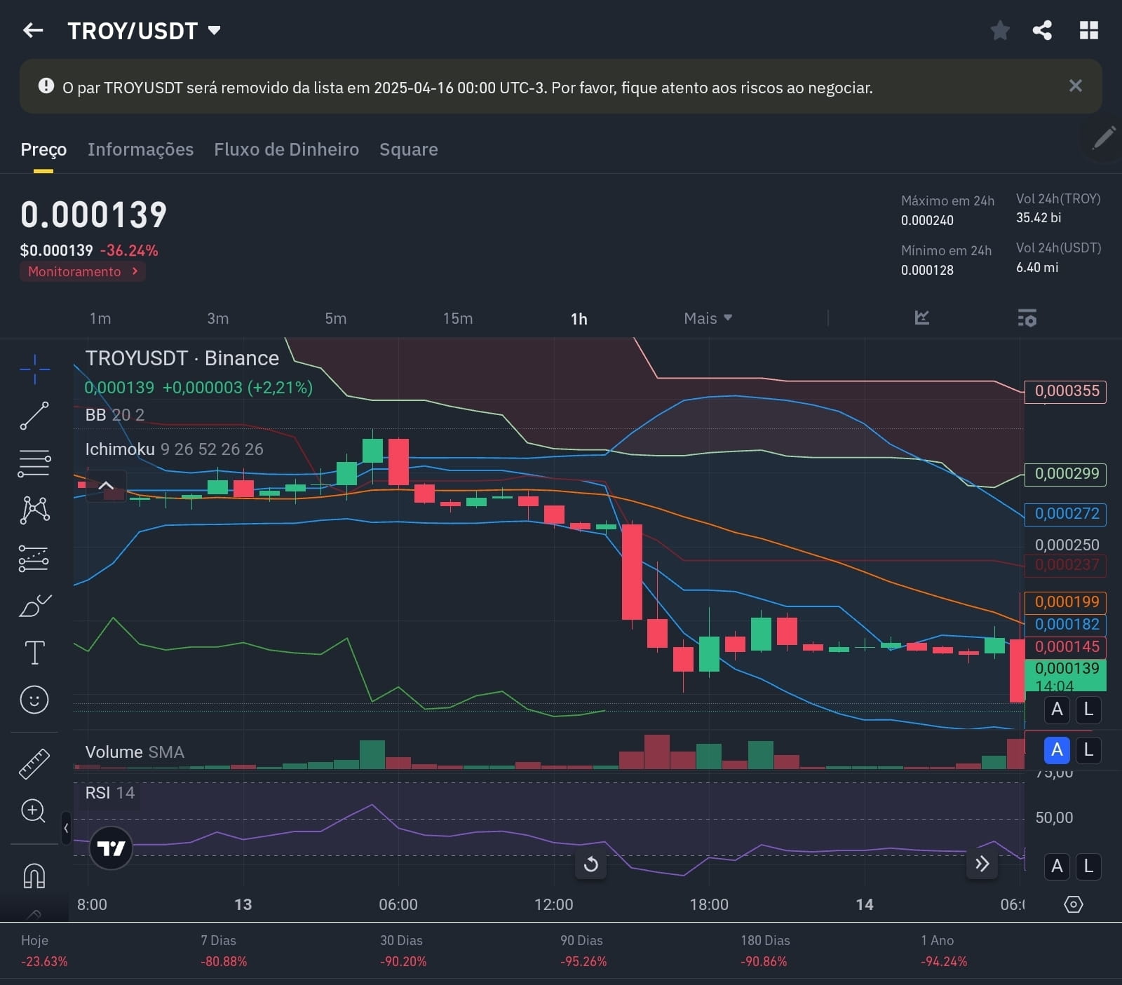Go back using the left arrow
Screen dimensions: 1122x985
pyautogui.click(x=33, y=30)
